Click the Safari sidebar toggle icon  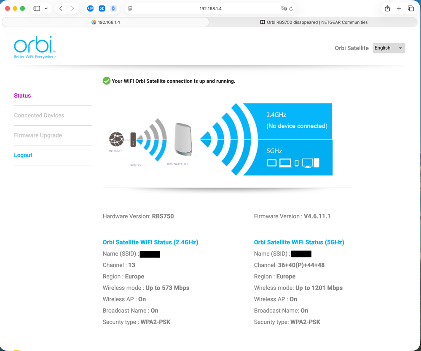point(37,8)
